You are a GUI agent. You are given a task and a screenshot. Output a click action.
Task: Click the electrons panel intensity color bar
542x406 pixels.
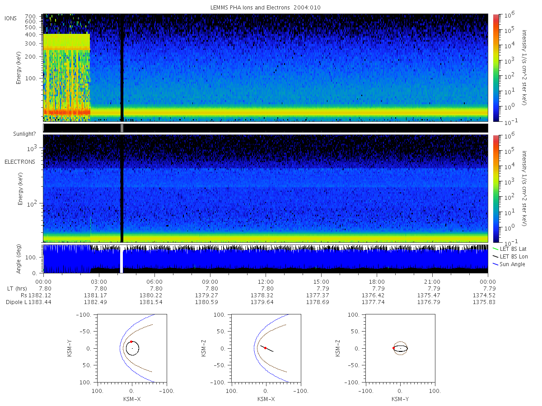(495, 189)
